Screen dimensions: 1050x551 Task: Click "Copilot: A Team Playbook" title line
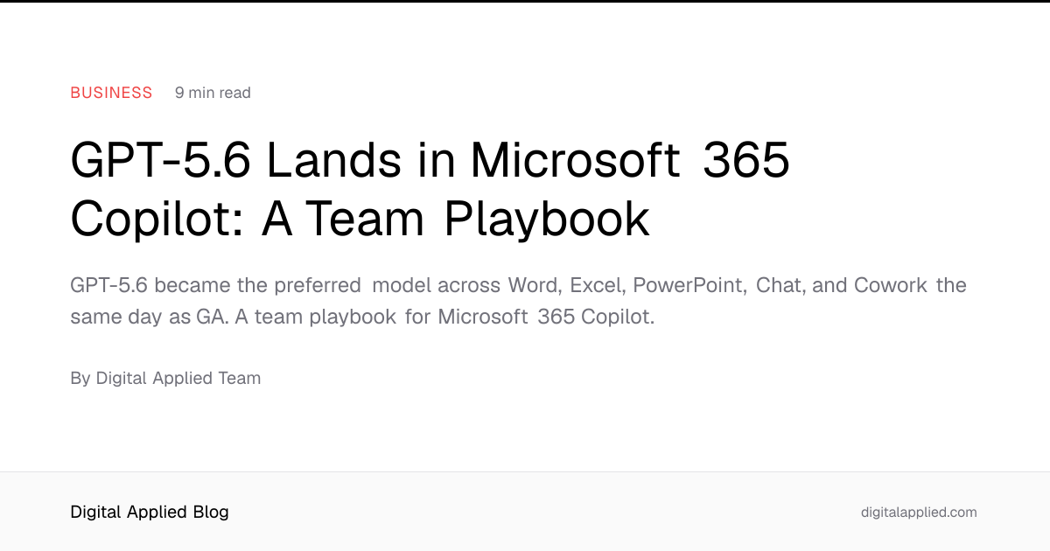click(360, 219)
